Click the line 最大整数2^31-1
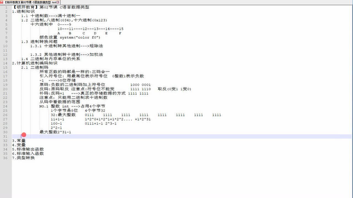Viewport: 353px width, 198px height. point(55,132)
